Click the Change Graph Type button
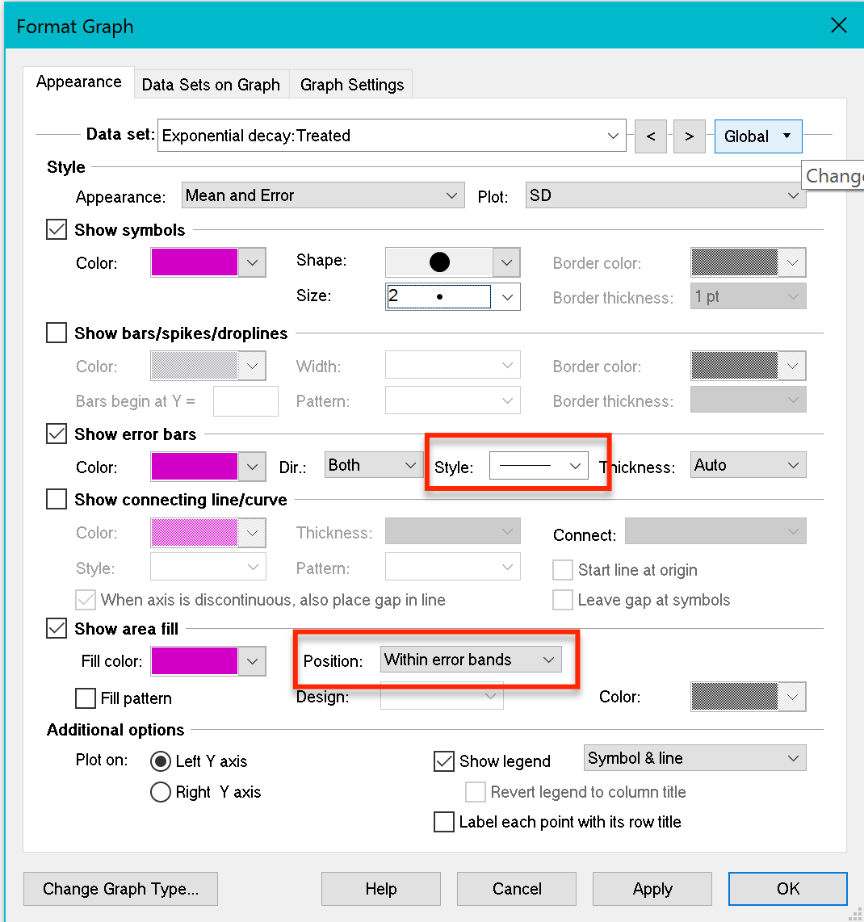The height and width of the screenshot is (922, 864). point(120,889)
